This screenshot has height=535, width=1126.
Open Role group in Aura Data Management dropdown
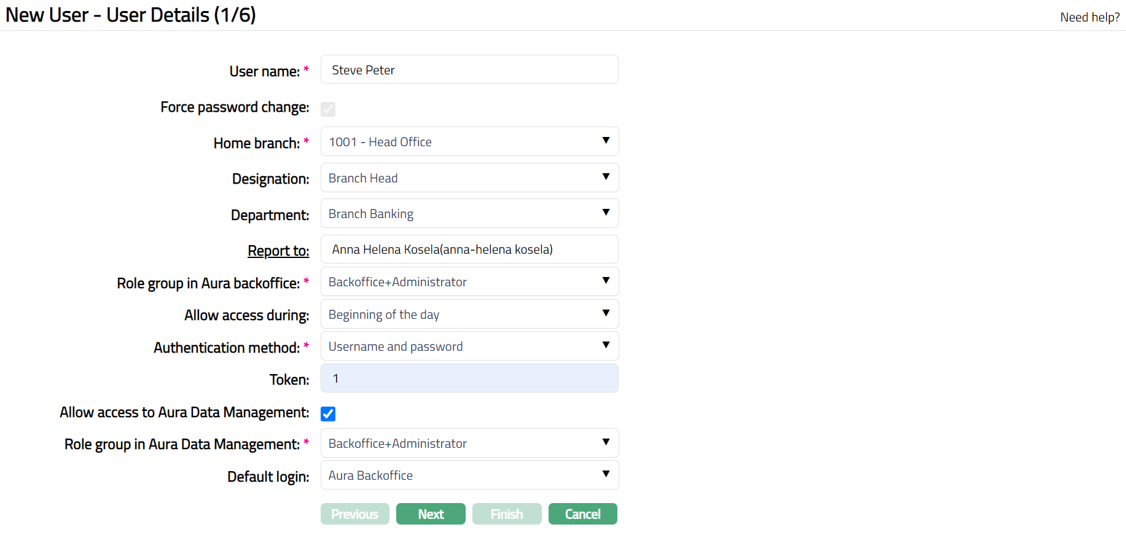[x=469, y=443]
